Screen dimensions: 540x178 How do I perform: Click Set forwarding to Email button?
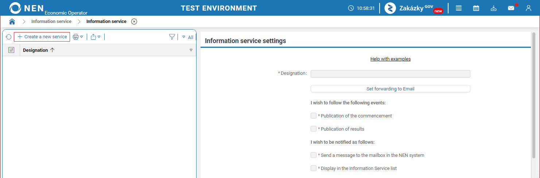391,89
